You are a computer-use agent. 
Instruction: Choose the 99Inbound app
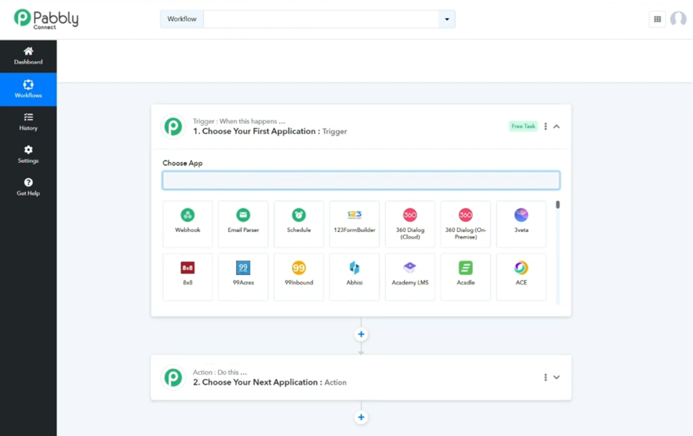(x=299, y=277)
